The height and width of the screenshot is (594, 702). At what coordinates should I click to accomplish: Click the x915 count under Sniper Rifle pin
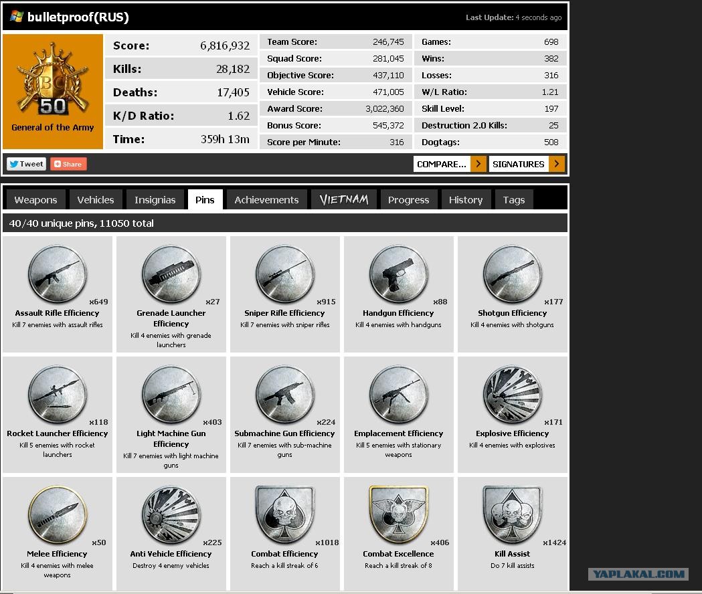coord(326,302)
